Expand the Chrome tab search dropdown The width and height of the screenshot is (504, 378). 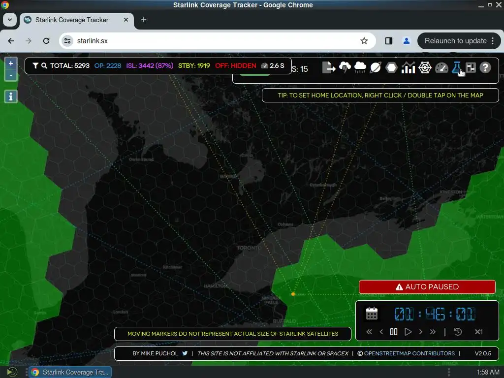[x=10, y=20]
